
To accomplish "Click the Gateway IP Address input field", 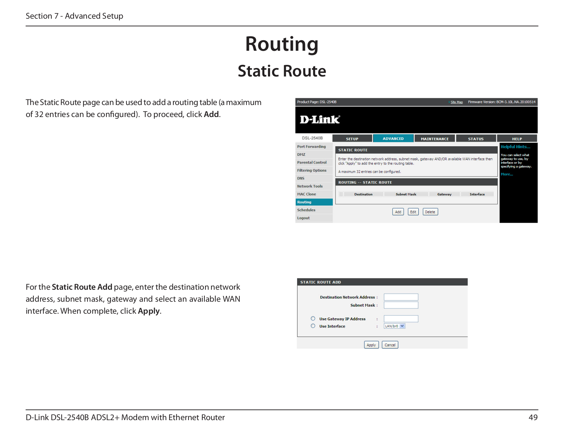I will pyautogui.click(x=401, y=319).
